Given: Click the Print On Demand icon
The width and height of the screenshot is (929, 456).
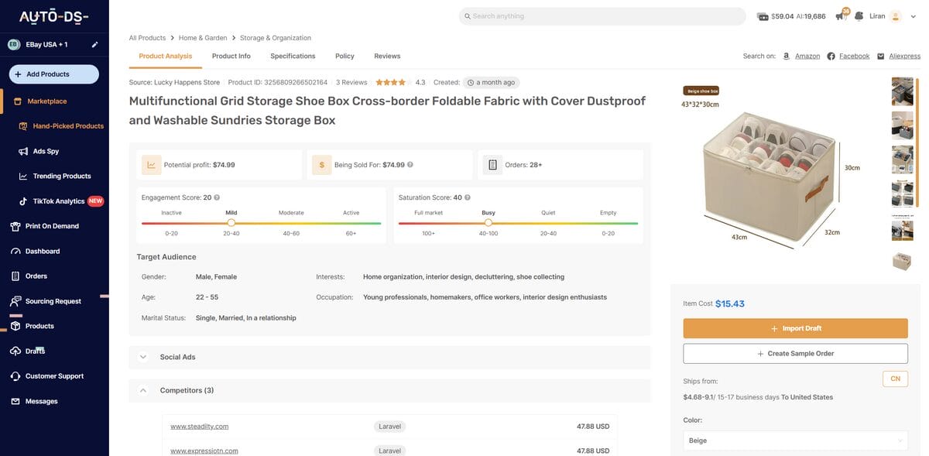Looking at the screenshot, I should (14, 225).
